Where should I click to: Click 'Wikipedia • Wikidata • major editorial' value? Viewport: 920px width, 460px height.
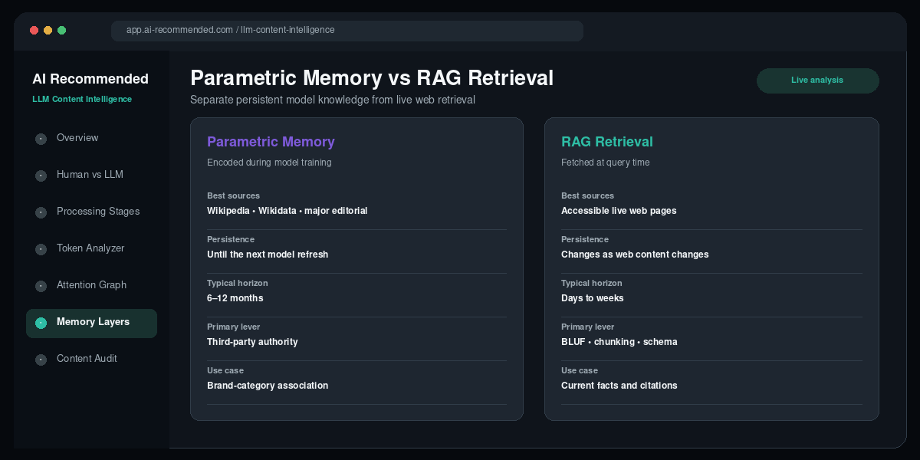click(x=287, y=211)
